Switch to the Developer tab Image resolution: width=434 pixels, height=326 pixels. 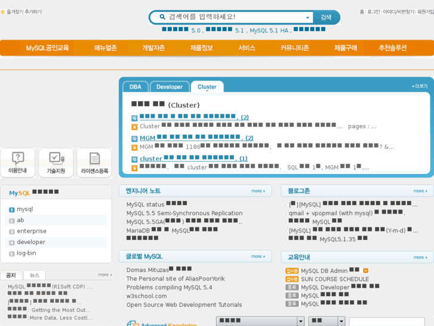(x=170, y=87)
